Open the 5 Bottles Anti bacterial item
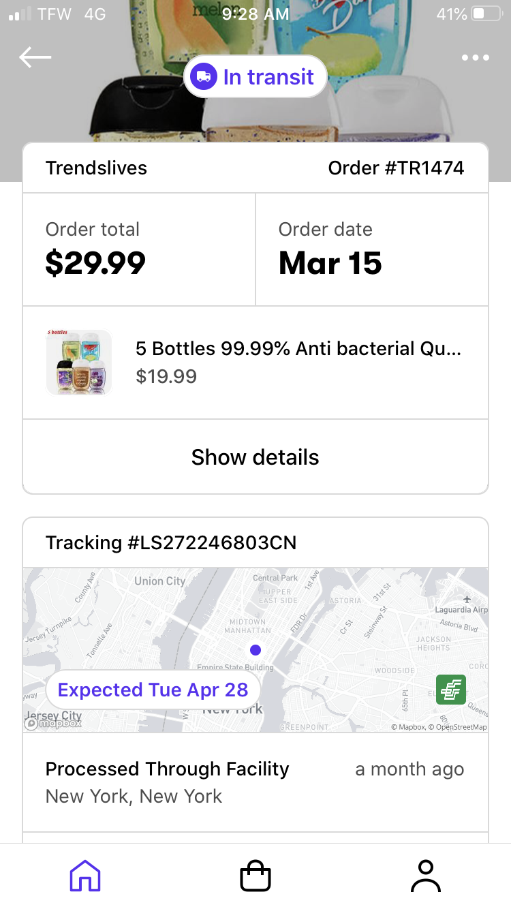 pos(255,363)
